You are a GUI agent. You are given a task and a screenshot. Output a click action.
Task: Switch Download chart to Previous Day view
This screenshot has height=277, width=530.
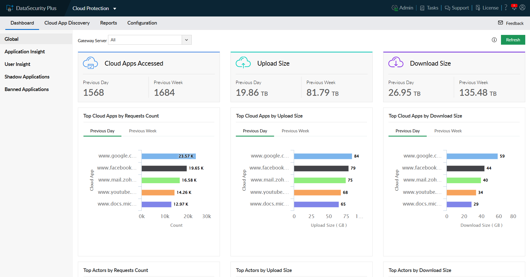coord(407,131)
